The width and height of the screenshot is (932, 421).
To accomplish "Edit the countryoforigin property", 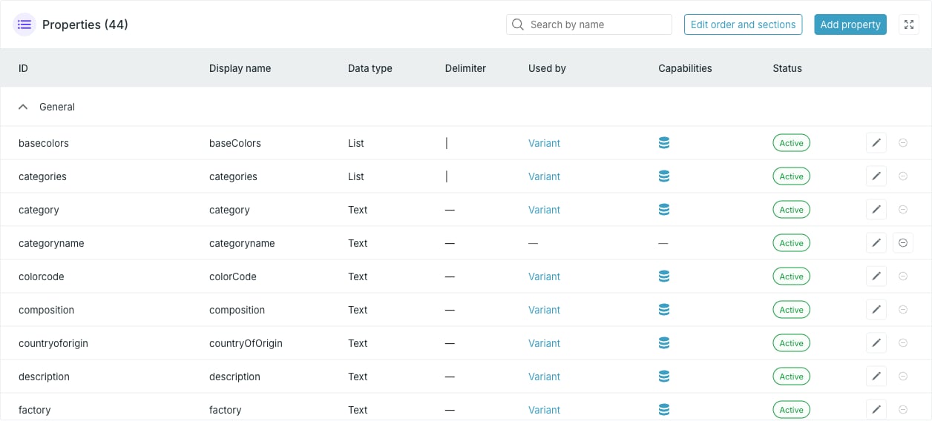I will point(876,343).
